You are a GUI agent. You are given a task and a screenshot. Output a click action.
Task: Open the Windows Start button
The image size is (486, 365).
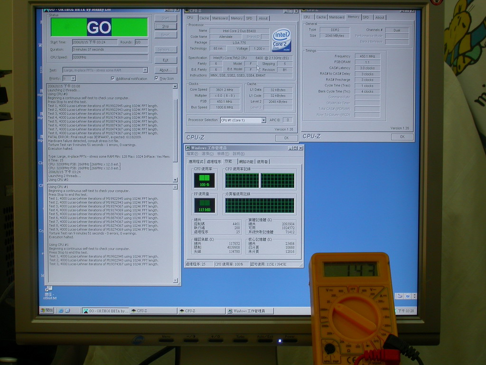click(x=47, y=310)
